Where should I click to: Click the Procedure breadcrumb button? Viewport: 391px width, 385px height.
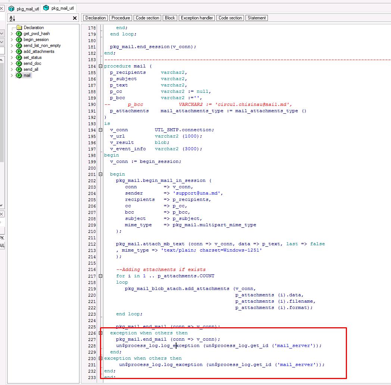tap(121, 18)
